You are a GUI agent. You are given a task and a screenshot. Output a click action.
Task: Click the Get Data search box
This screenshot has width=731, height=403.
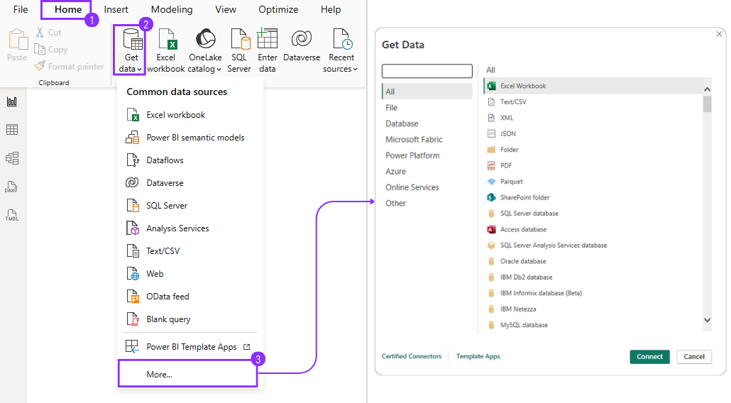pyautogui.click(x=427, y=71)
